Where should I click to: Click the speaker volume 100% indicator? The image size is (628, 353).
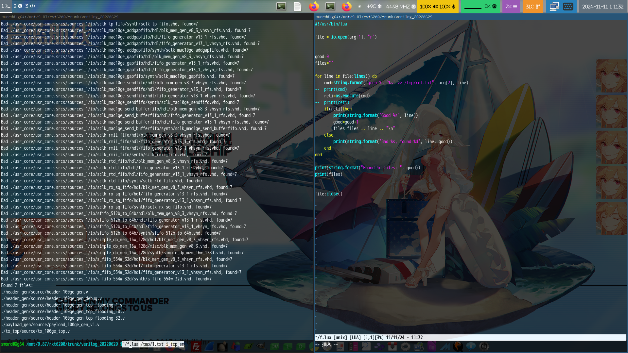coord(429,6)
